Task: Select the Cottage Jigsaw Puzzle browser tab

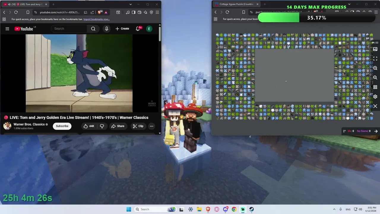Action: point(237,4)
